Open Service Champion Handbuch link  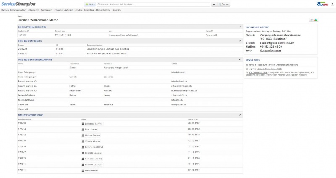pos(283,65)
